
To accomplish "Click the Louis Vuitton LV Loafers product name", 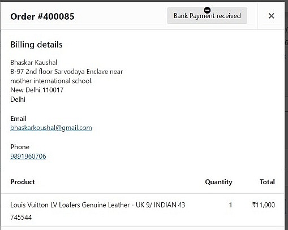I will (x=98, y=205).
